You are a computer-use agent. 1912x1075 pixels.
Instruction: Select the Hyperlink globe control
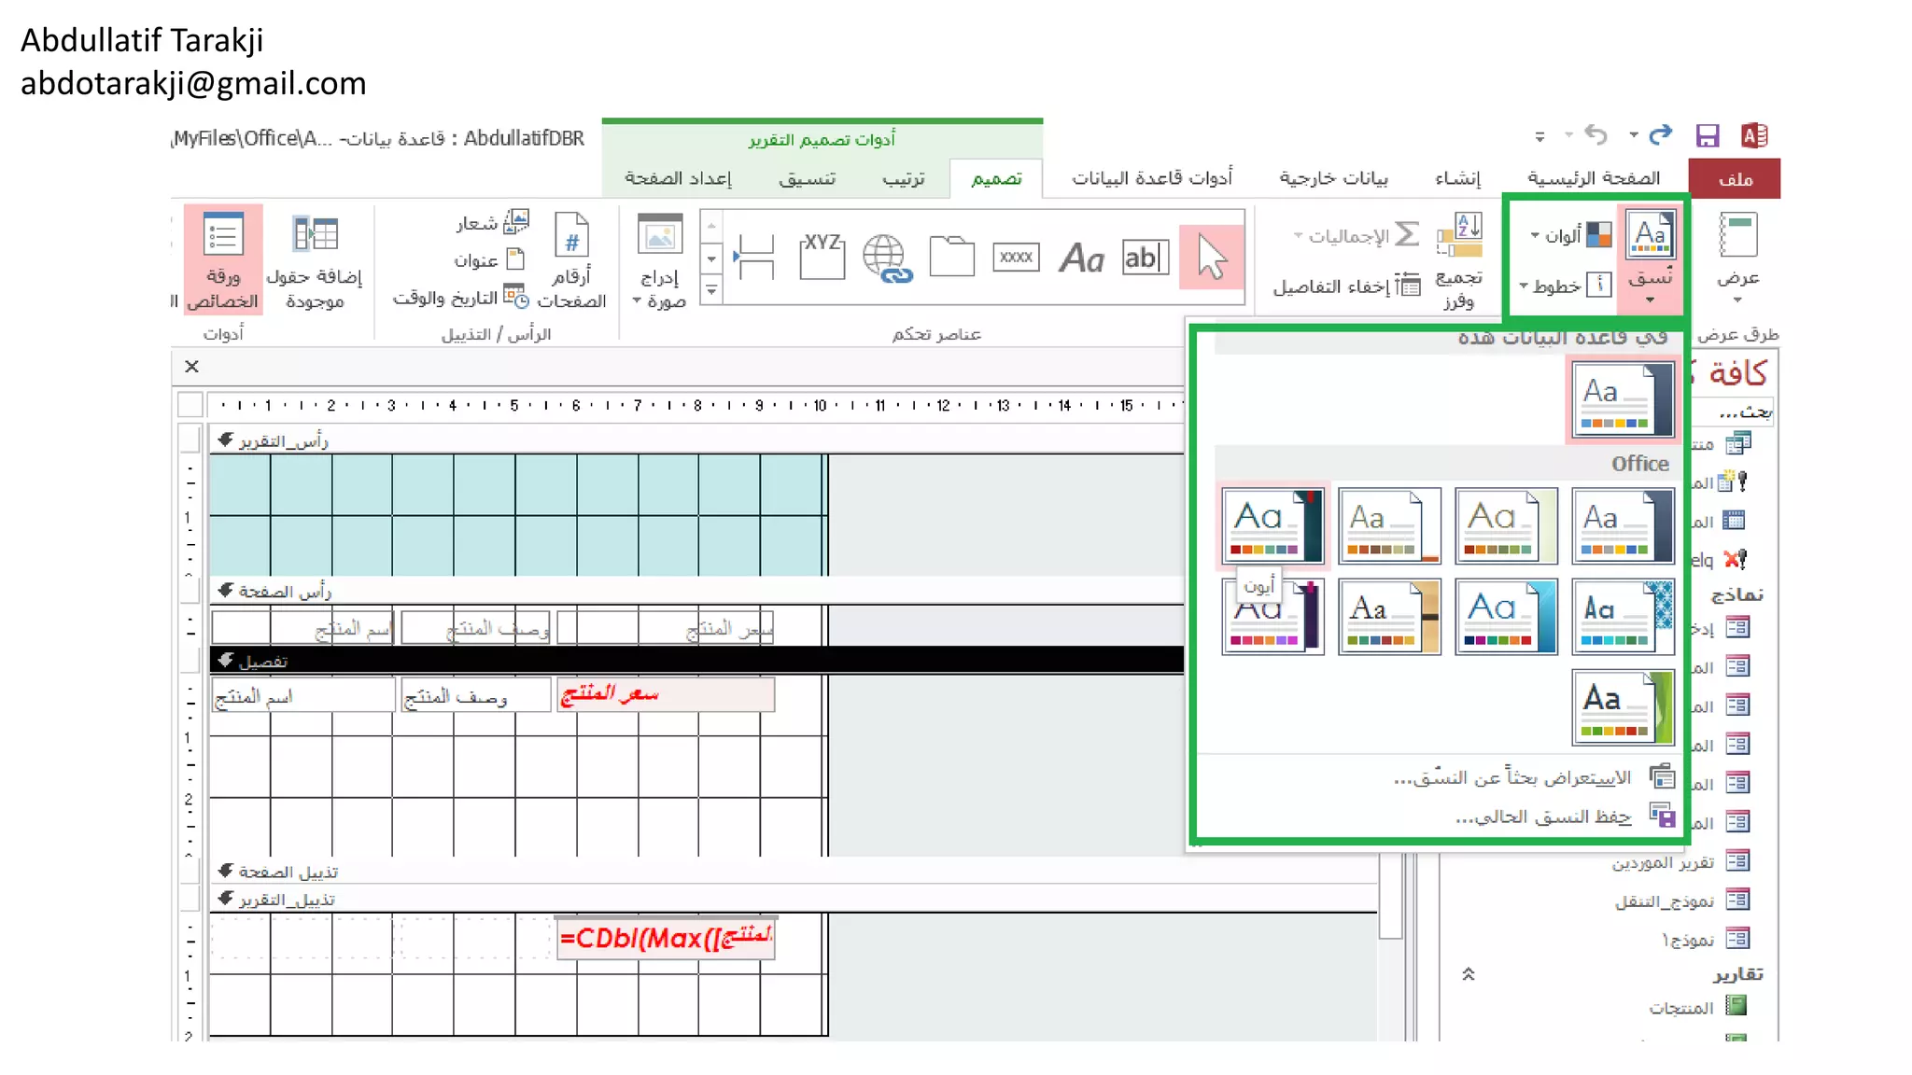(885, 258)
